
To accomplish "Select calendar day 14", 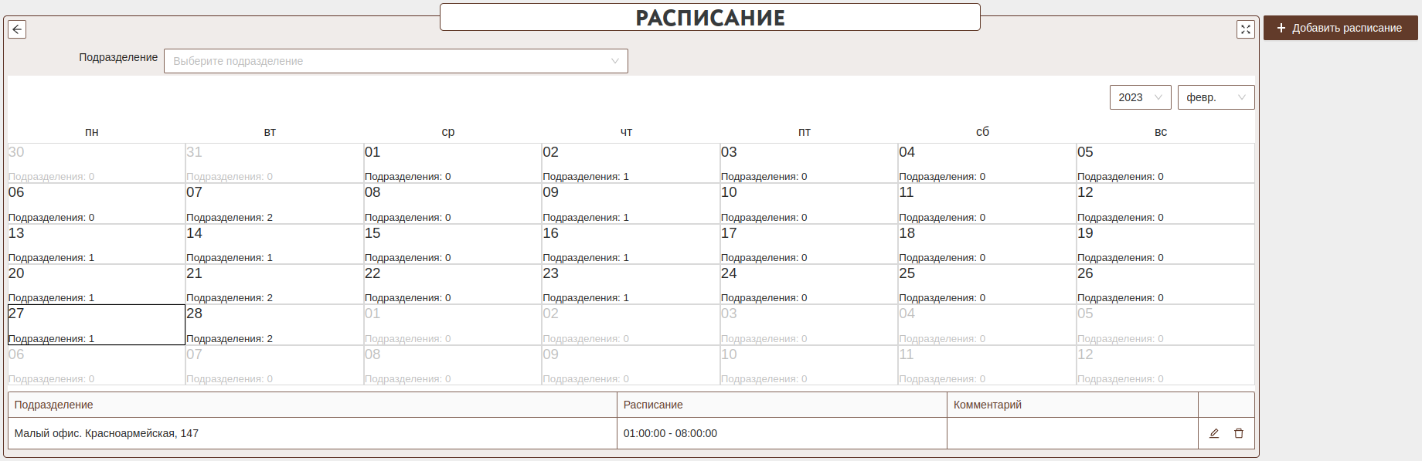I will [x=274, y=244].
